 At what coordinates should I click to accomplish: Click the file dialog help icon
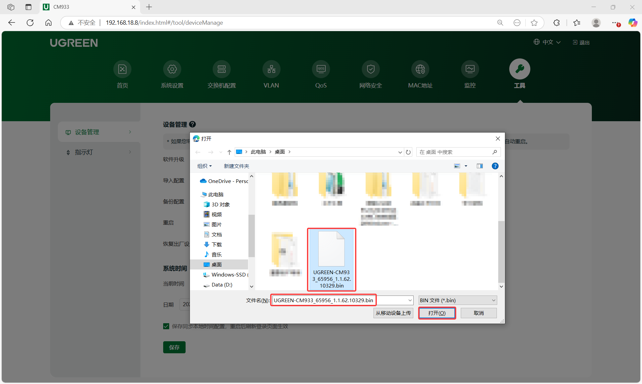coord(495,166)
